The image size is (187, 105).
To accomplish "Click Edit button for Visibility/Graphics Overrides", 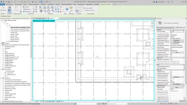I will coord(176,40).
